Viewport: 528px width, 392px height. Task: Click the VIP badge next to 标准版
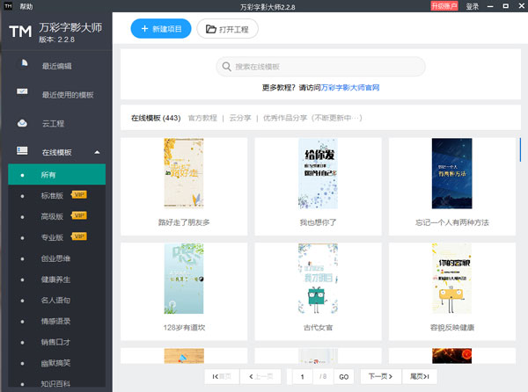(x=79, y=194)
